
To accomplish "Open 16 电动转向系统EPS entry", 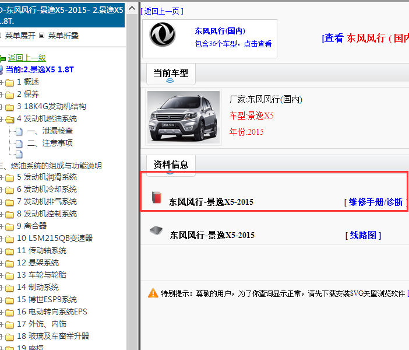I will pyautogui.click(x=52, y=311).
